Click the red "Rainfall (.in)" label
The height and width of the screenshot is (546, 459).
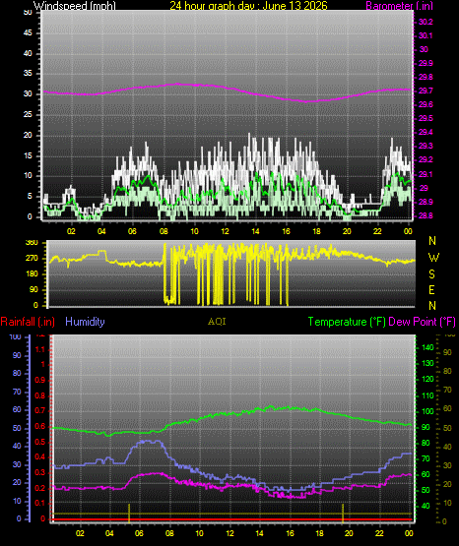click(x=28, y=322)
